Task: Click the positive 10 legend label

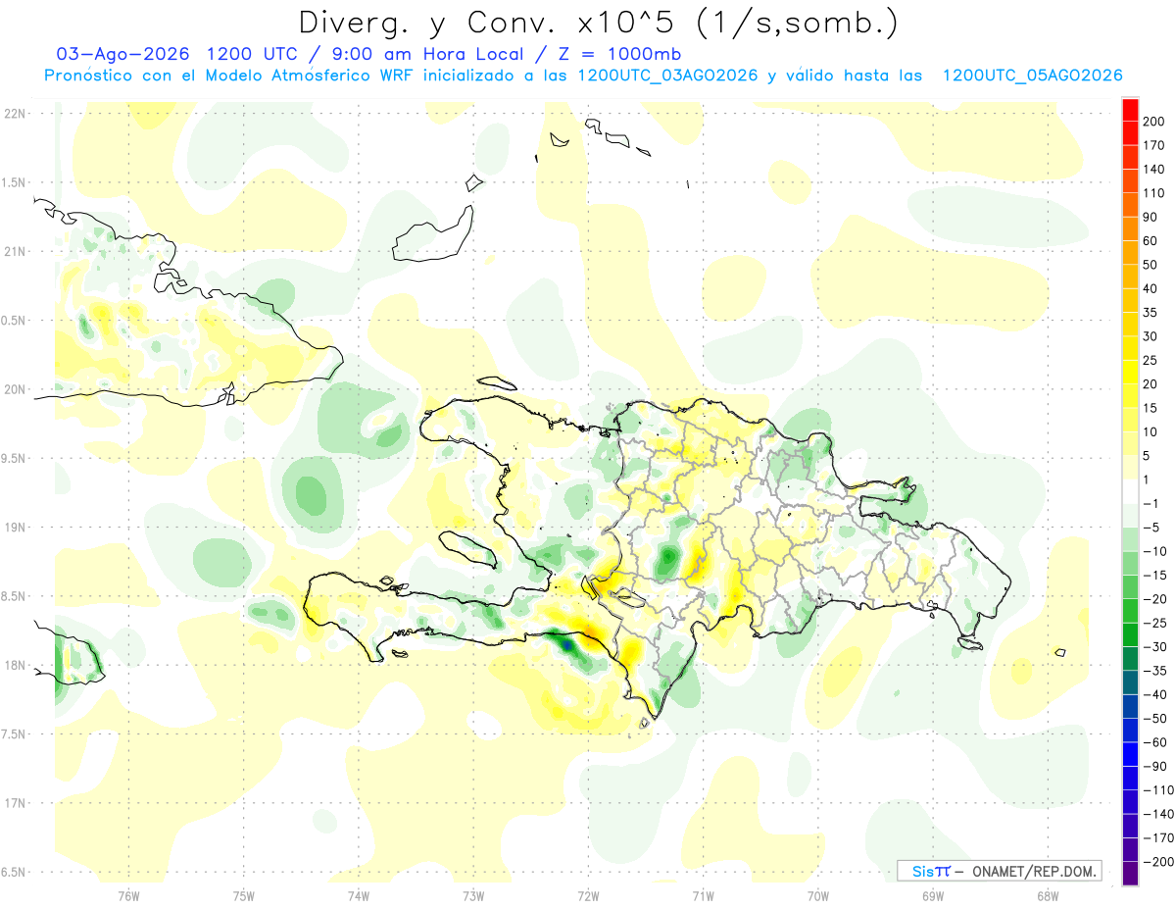Action: (x=1151, y=431)
